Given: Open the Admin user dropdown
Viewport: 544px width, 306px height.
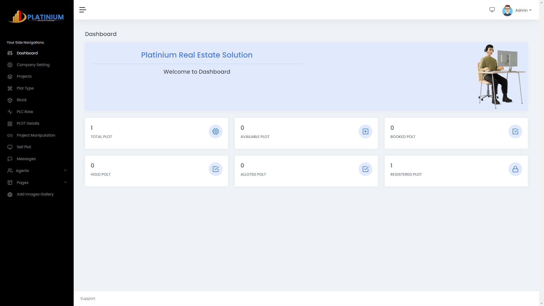Looking at the screenshot, I should 523,10.
